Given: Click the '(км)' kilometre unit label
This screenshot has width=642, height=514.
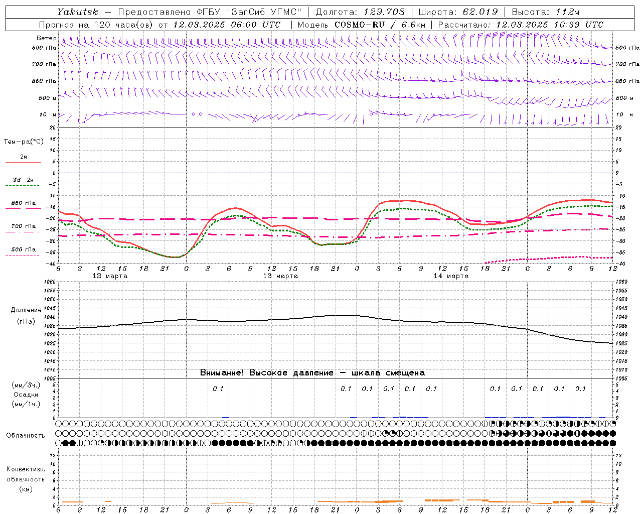Looking at the screenshot, I should click(x=26, y=489).
